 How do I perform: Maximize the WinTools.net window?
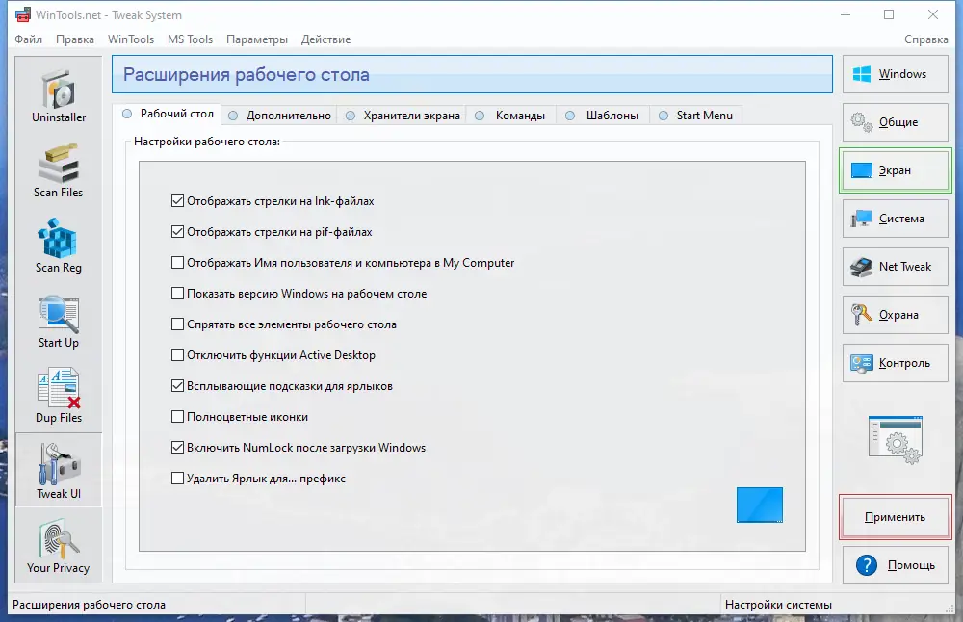(889, 14)
